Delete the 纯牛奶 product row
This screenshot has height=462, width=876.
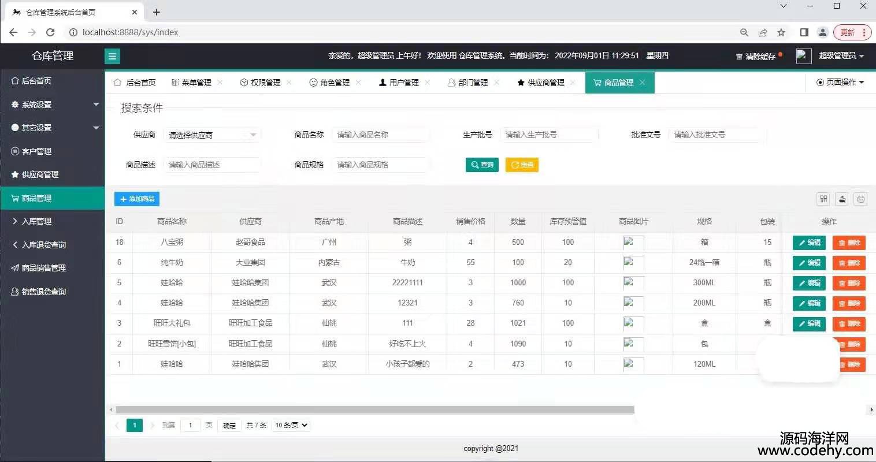coord(849,263)
